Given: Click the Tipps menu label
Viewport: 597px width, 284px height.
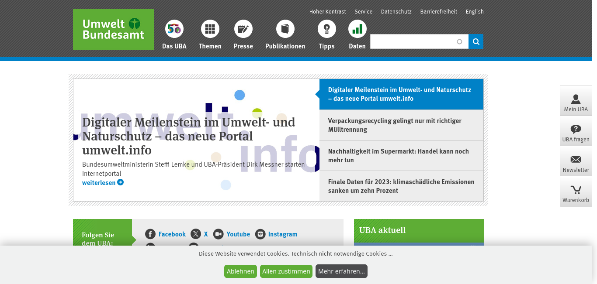Looking at the screenshot, I should (327, 46).
